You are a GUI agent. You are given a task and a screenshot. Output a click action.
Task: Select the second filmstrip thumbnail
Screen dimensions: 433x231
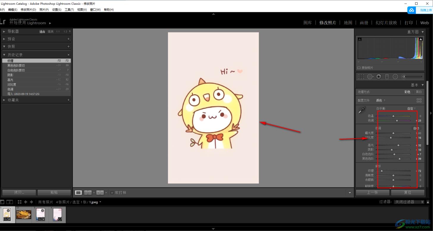(x=24, y=215)
